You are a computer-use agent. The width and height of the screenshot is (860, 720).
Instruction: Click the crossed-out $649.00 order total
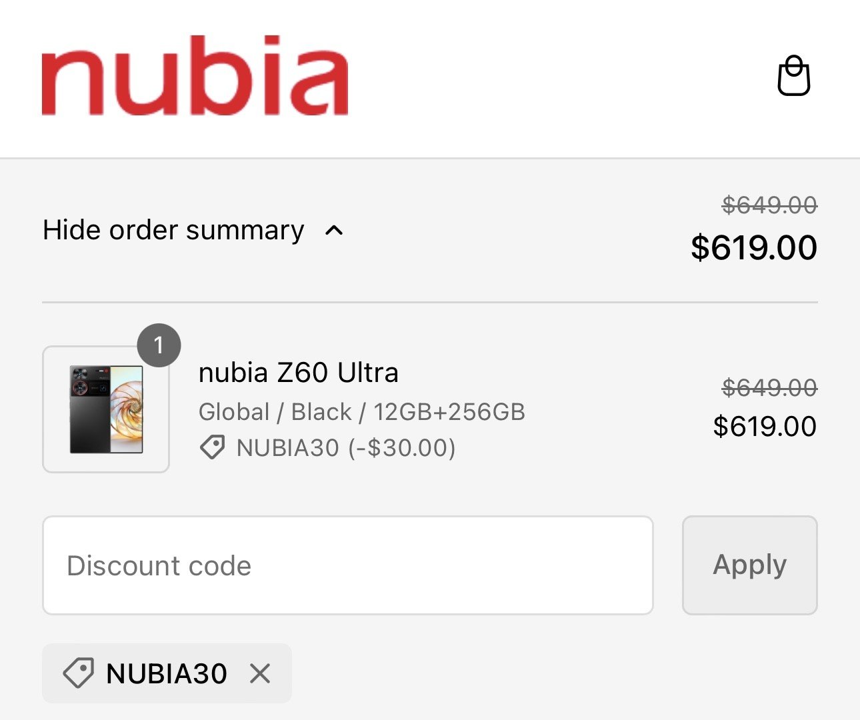[x=769, y=205]
